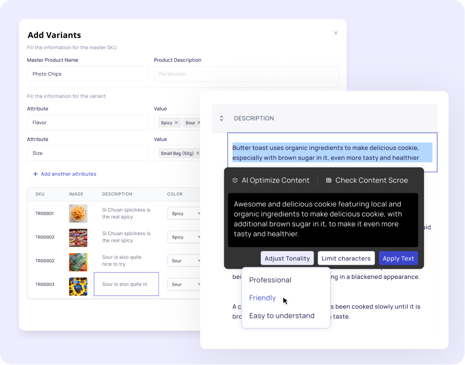Click the Check Content Score icon
The height and width of the screenshot is (365, 465).
coord(329,180)
